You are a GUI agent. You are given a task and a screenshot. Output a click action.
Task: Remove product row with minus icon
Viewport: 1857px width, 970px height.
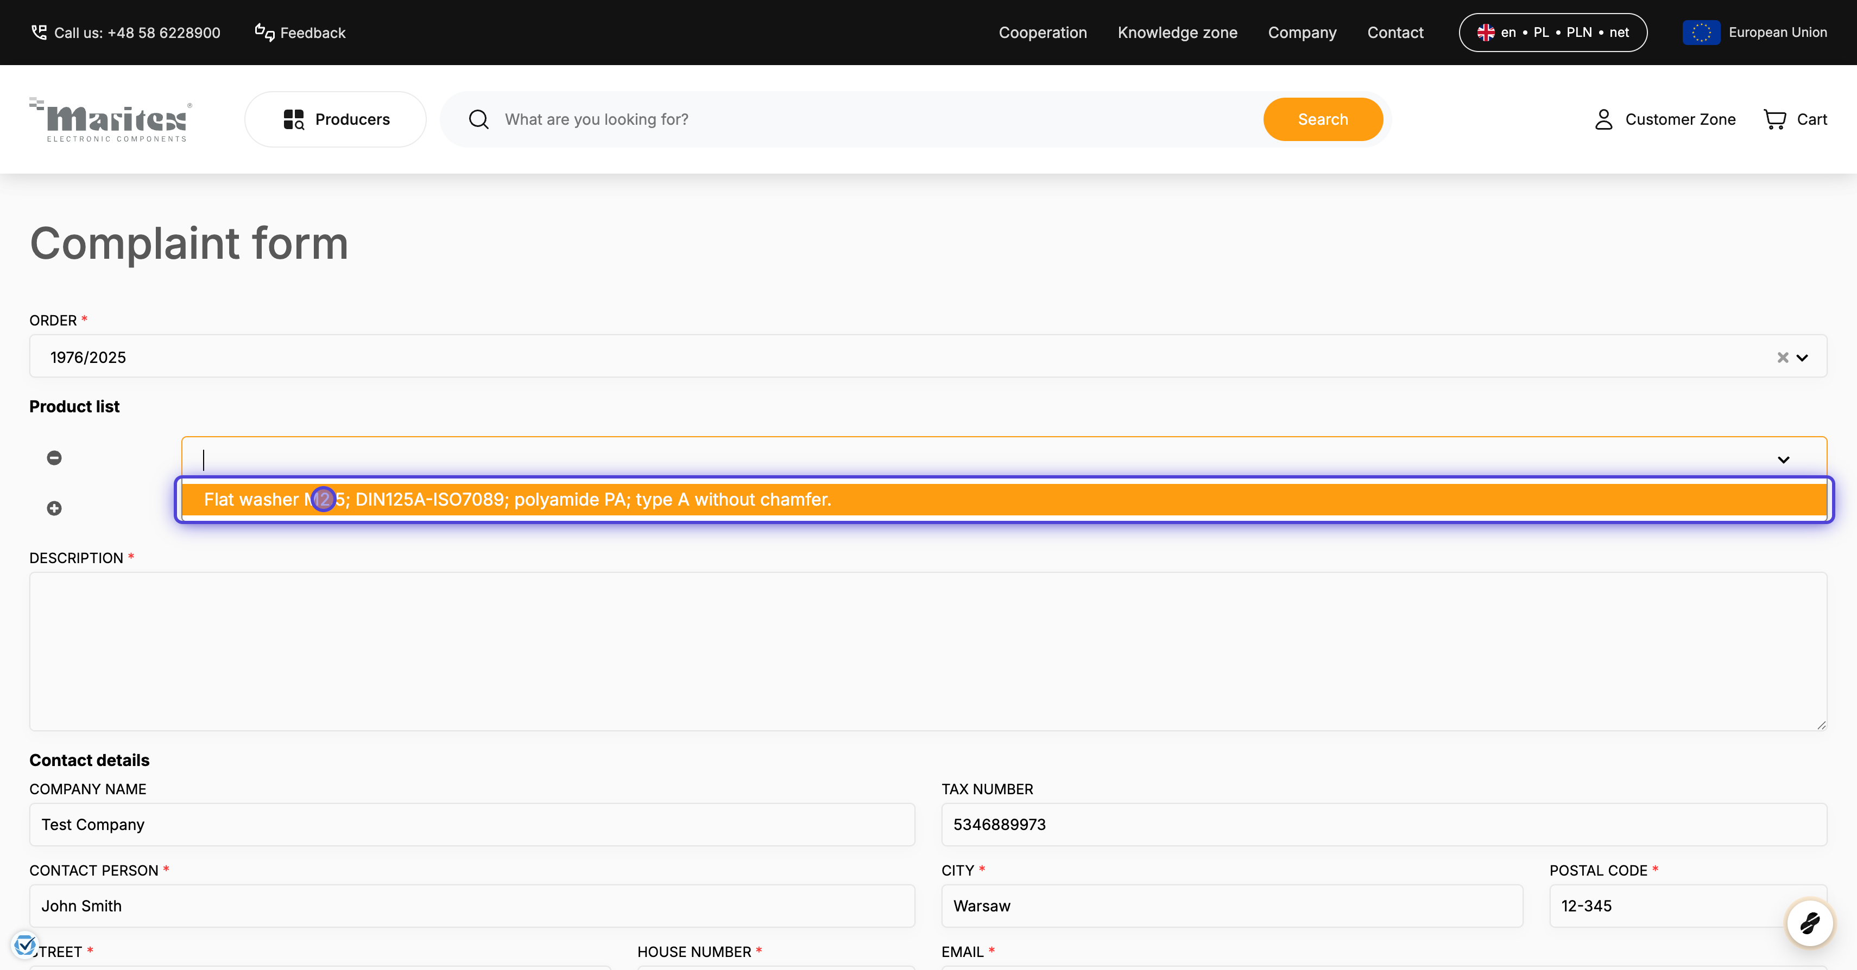[x=54, y=458]
